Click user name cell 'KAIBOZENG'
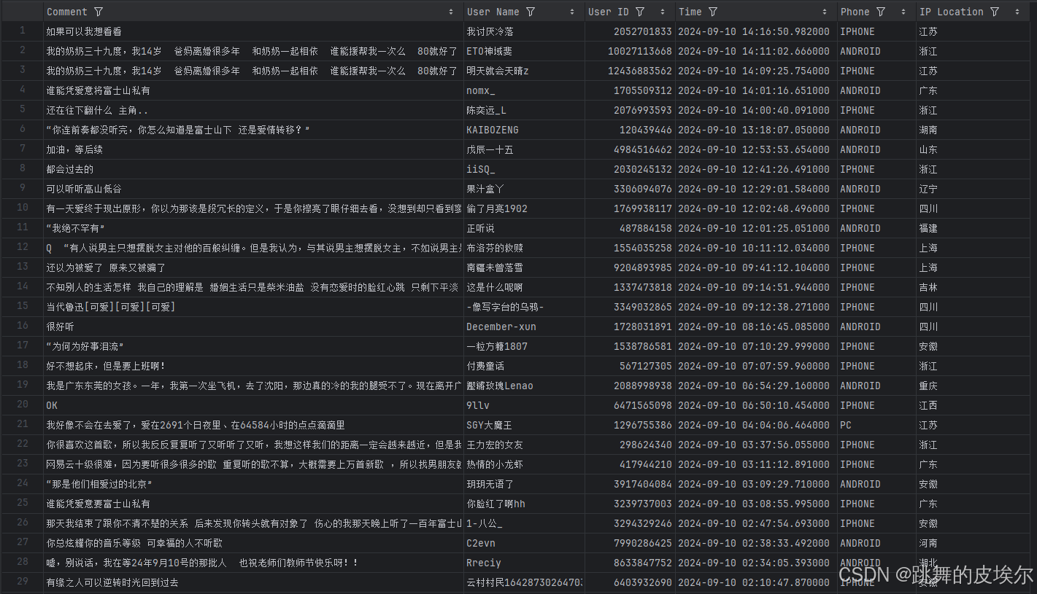The image size is (1037, 594). click(x=524, y=130)
